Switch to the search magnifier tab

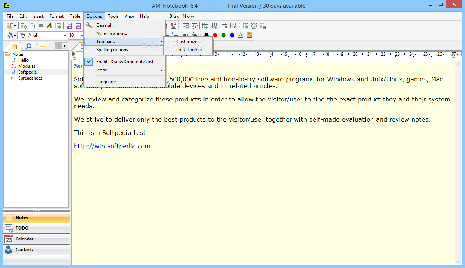tap(28, 46)
